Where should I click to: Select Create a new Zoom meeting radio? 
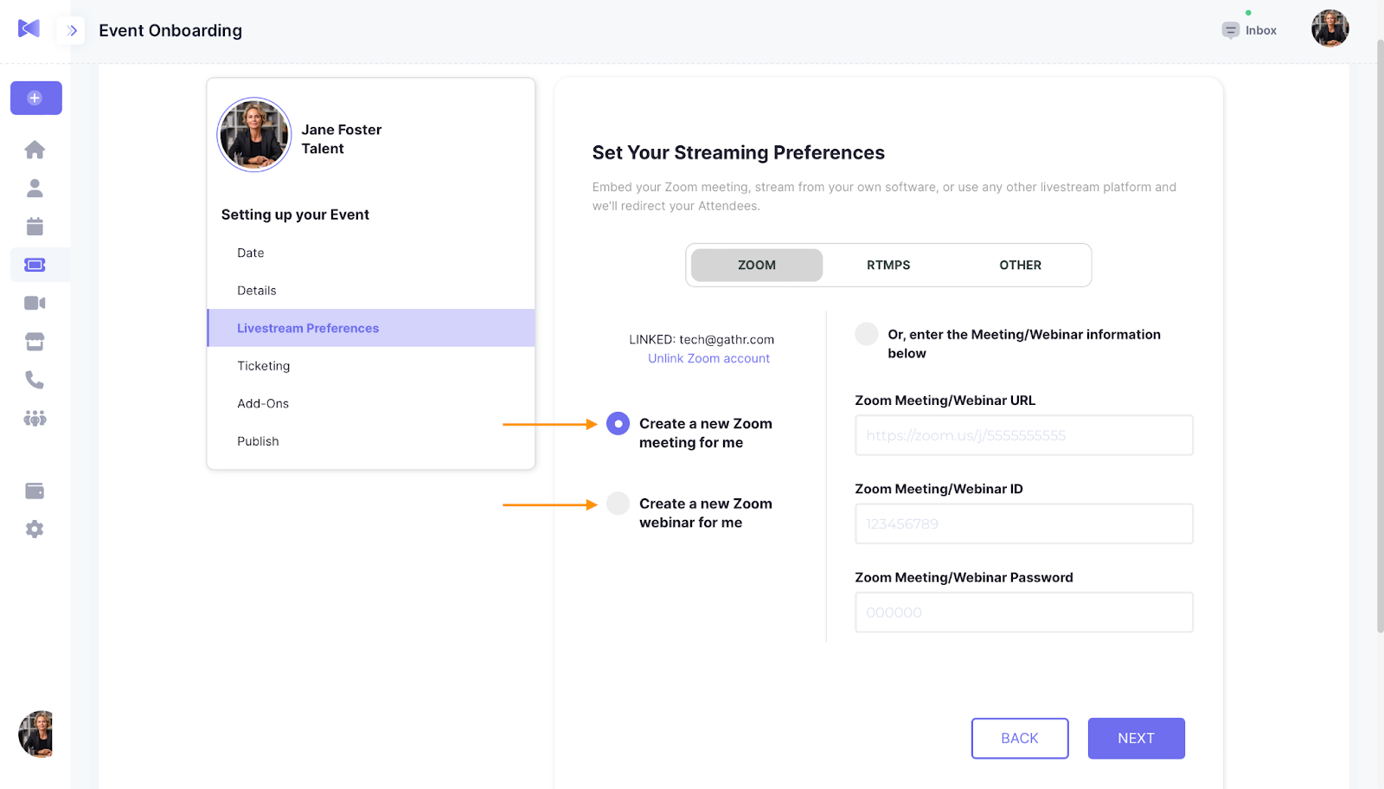tap(618, 424)
